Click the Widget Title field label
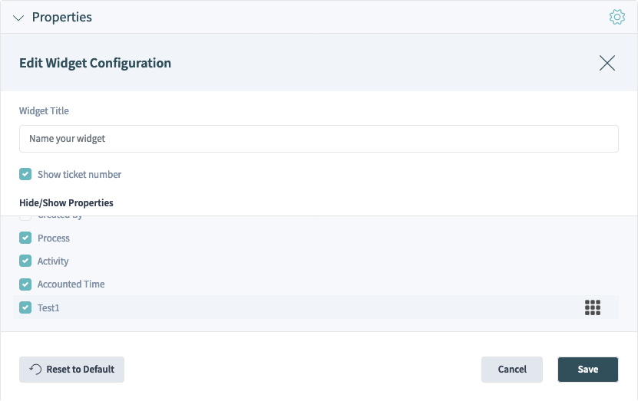Image resolution: width=638 pixels, height=401 pixels. 44,111
